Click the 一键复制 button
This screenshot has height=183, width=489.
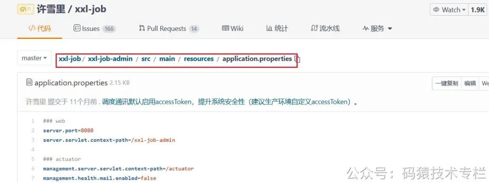(447, 83)
